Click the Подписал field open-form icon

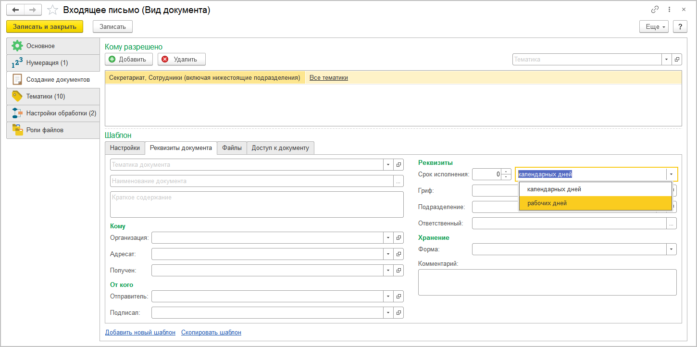coord(398,313)
